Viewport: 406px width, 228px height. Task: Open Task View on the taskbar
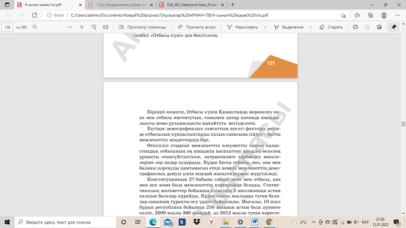[138, 222]
